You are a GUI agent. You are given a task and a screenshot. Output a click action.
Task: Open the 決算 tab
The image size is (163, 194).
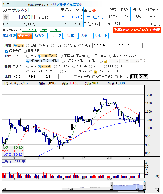(x=71, y=36)
